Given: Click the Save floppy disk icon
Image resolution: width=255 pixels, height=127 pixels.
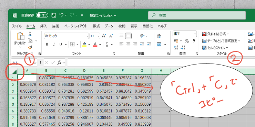Looking at the screenshot, I should (x=54, y=15).
